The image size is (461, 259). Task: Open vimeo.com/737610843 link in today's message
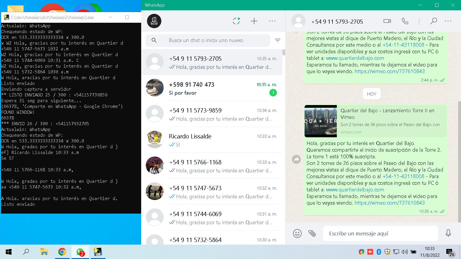click(390, 203)
